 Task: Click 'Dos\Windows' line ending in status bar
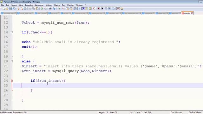[176, 112]
